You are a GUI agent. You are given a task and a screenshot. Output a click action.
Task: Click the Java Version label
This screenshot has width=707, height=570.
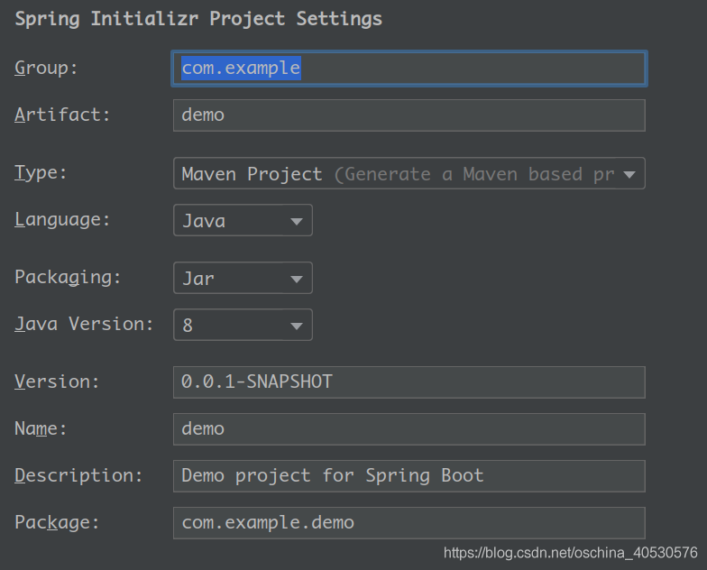click(84, 325)
